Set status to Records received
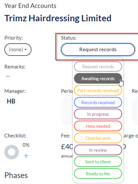 (x=98, y=102)
